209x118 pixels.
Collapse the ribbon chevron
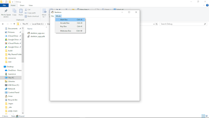pos(204,5)
